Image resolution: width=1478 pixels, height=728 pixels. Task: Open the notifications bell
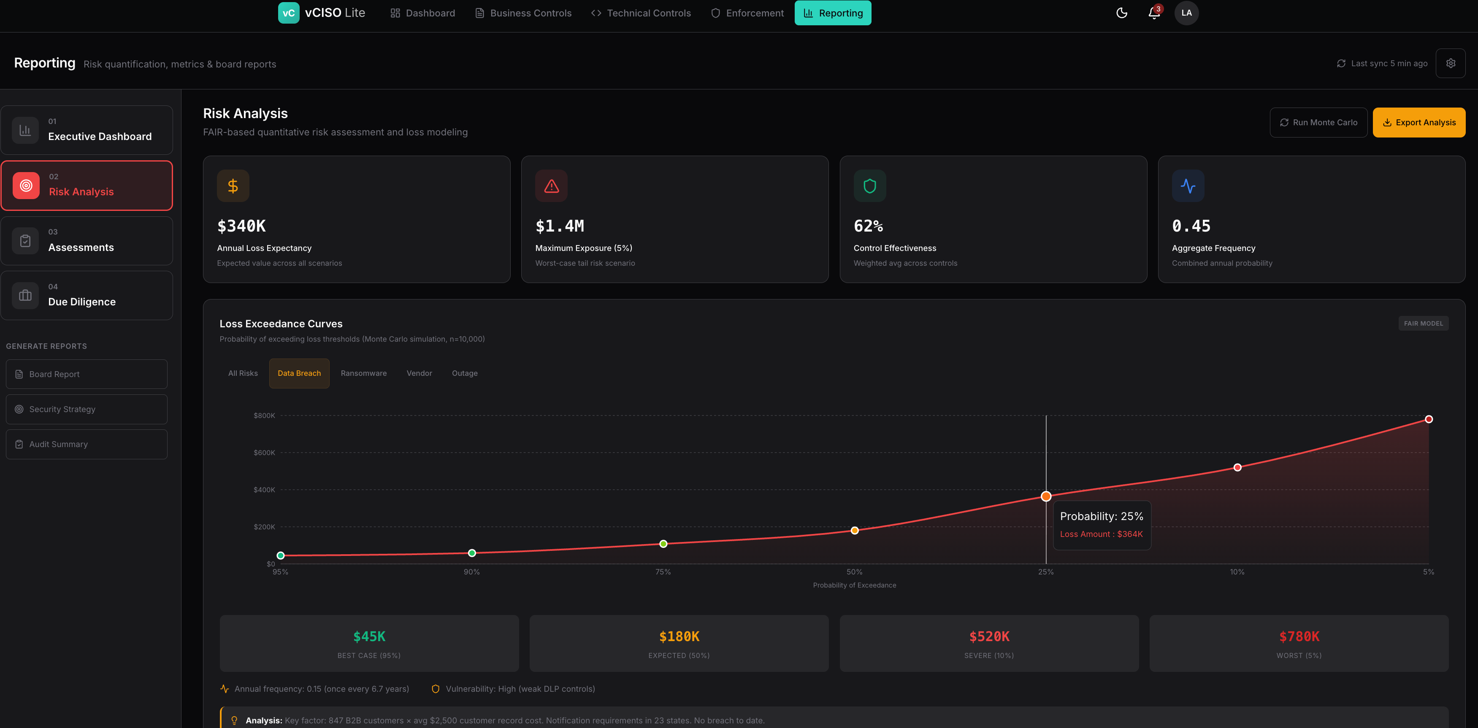(x=1154, y=13)
